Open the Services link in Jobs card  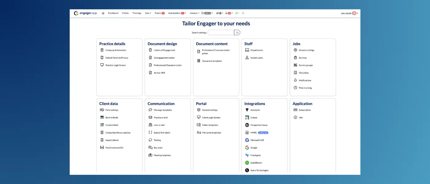coord(303,58)
